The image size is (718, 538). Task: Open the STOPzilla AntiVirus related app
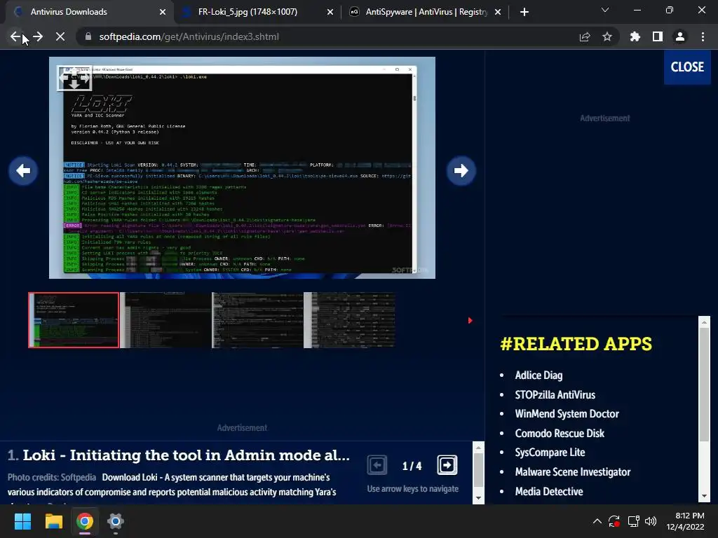(x=555, y=394)
